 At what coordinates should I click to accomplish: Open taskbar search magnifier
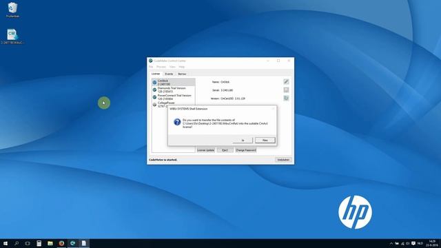point(17,243)
